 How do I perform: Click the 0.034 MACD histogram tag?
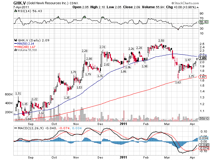204,138
